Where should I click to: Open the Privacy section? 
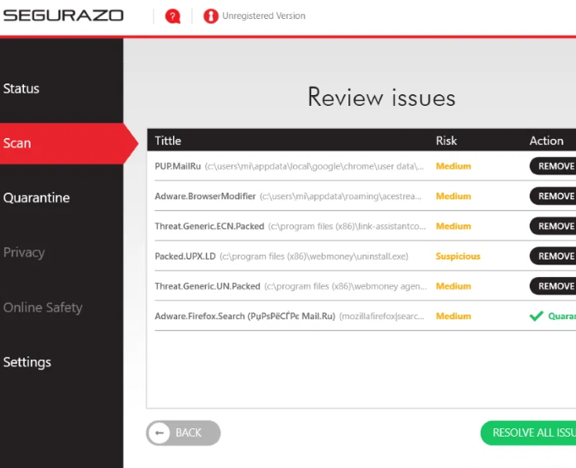pos(24,252)
